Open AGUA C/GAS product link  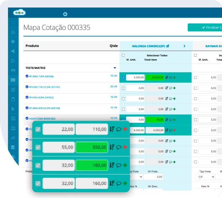tap(42, 119)
